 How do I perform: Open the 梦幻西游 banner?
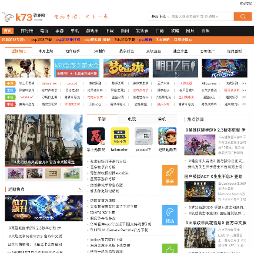(x=126, y=68)
